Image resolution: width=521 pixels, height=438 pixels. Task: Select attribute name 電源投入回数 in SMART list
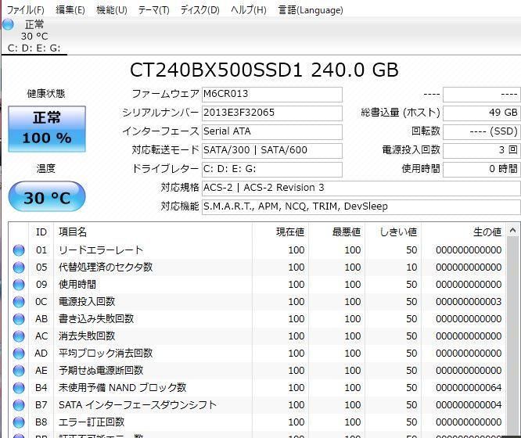tap(87, 302)
